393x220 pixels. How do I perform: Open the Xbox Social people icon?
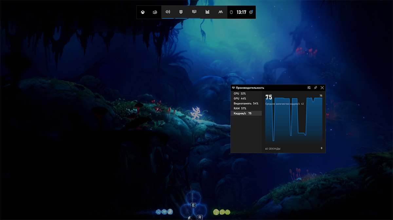pyautogui.click(x=221, y=12)
